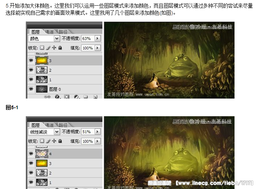The image size is (265, 189).
Task: Click the "图5-1" figure caption
Action: coord(12,107)
